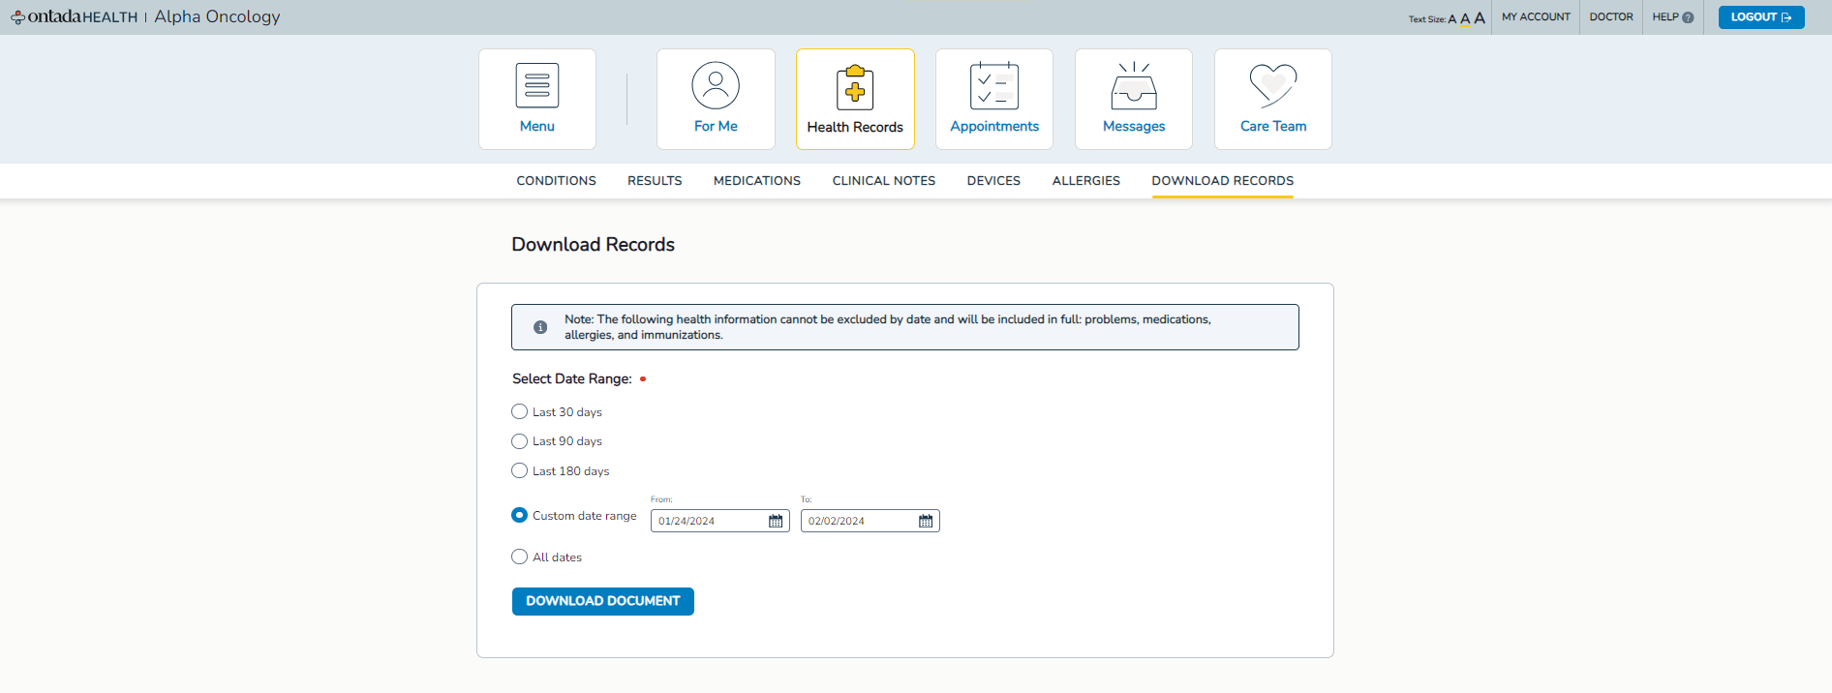Select the Health Records clipboard icon
This screenshot has height=693, width=1832.
point(854,88)
